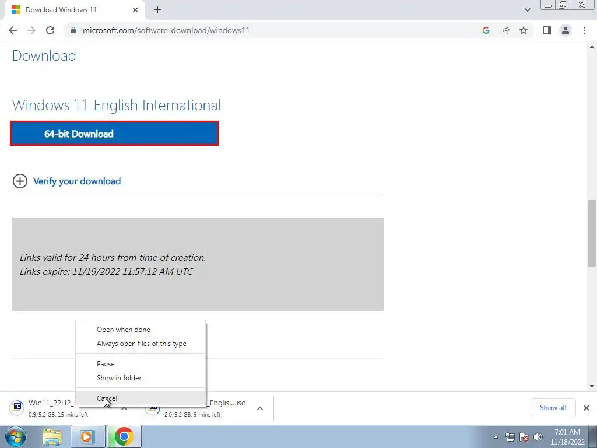Screen dimensions: 597x448
Task: Choose Always open files of this type
Action: pos(141,344)
